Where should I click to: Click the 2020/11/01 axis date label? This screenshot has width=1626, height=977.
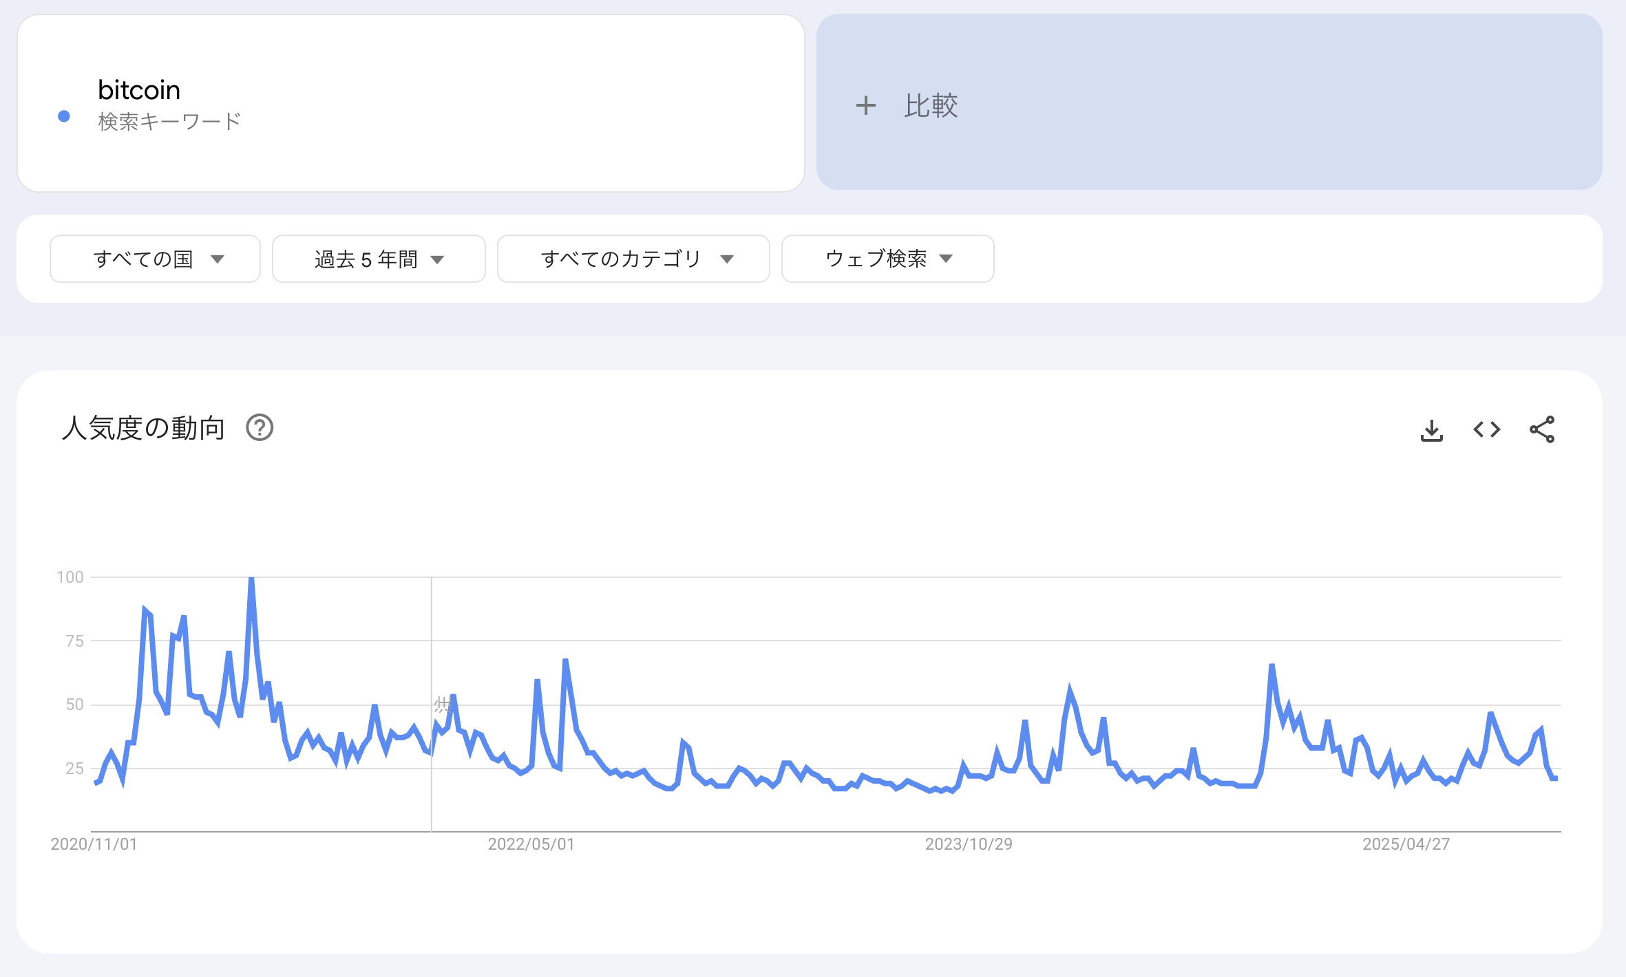point(94,844)
